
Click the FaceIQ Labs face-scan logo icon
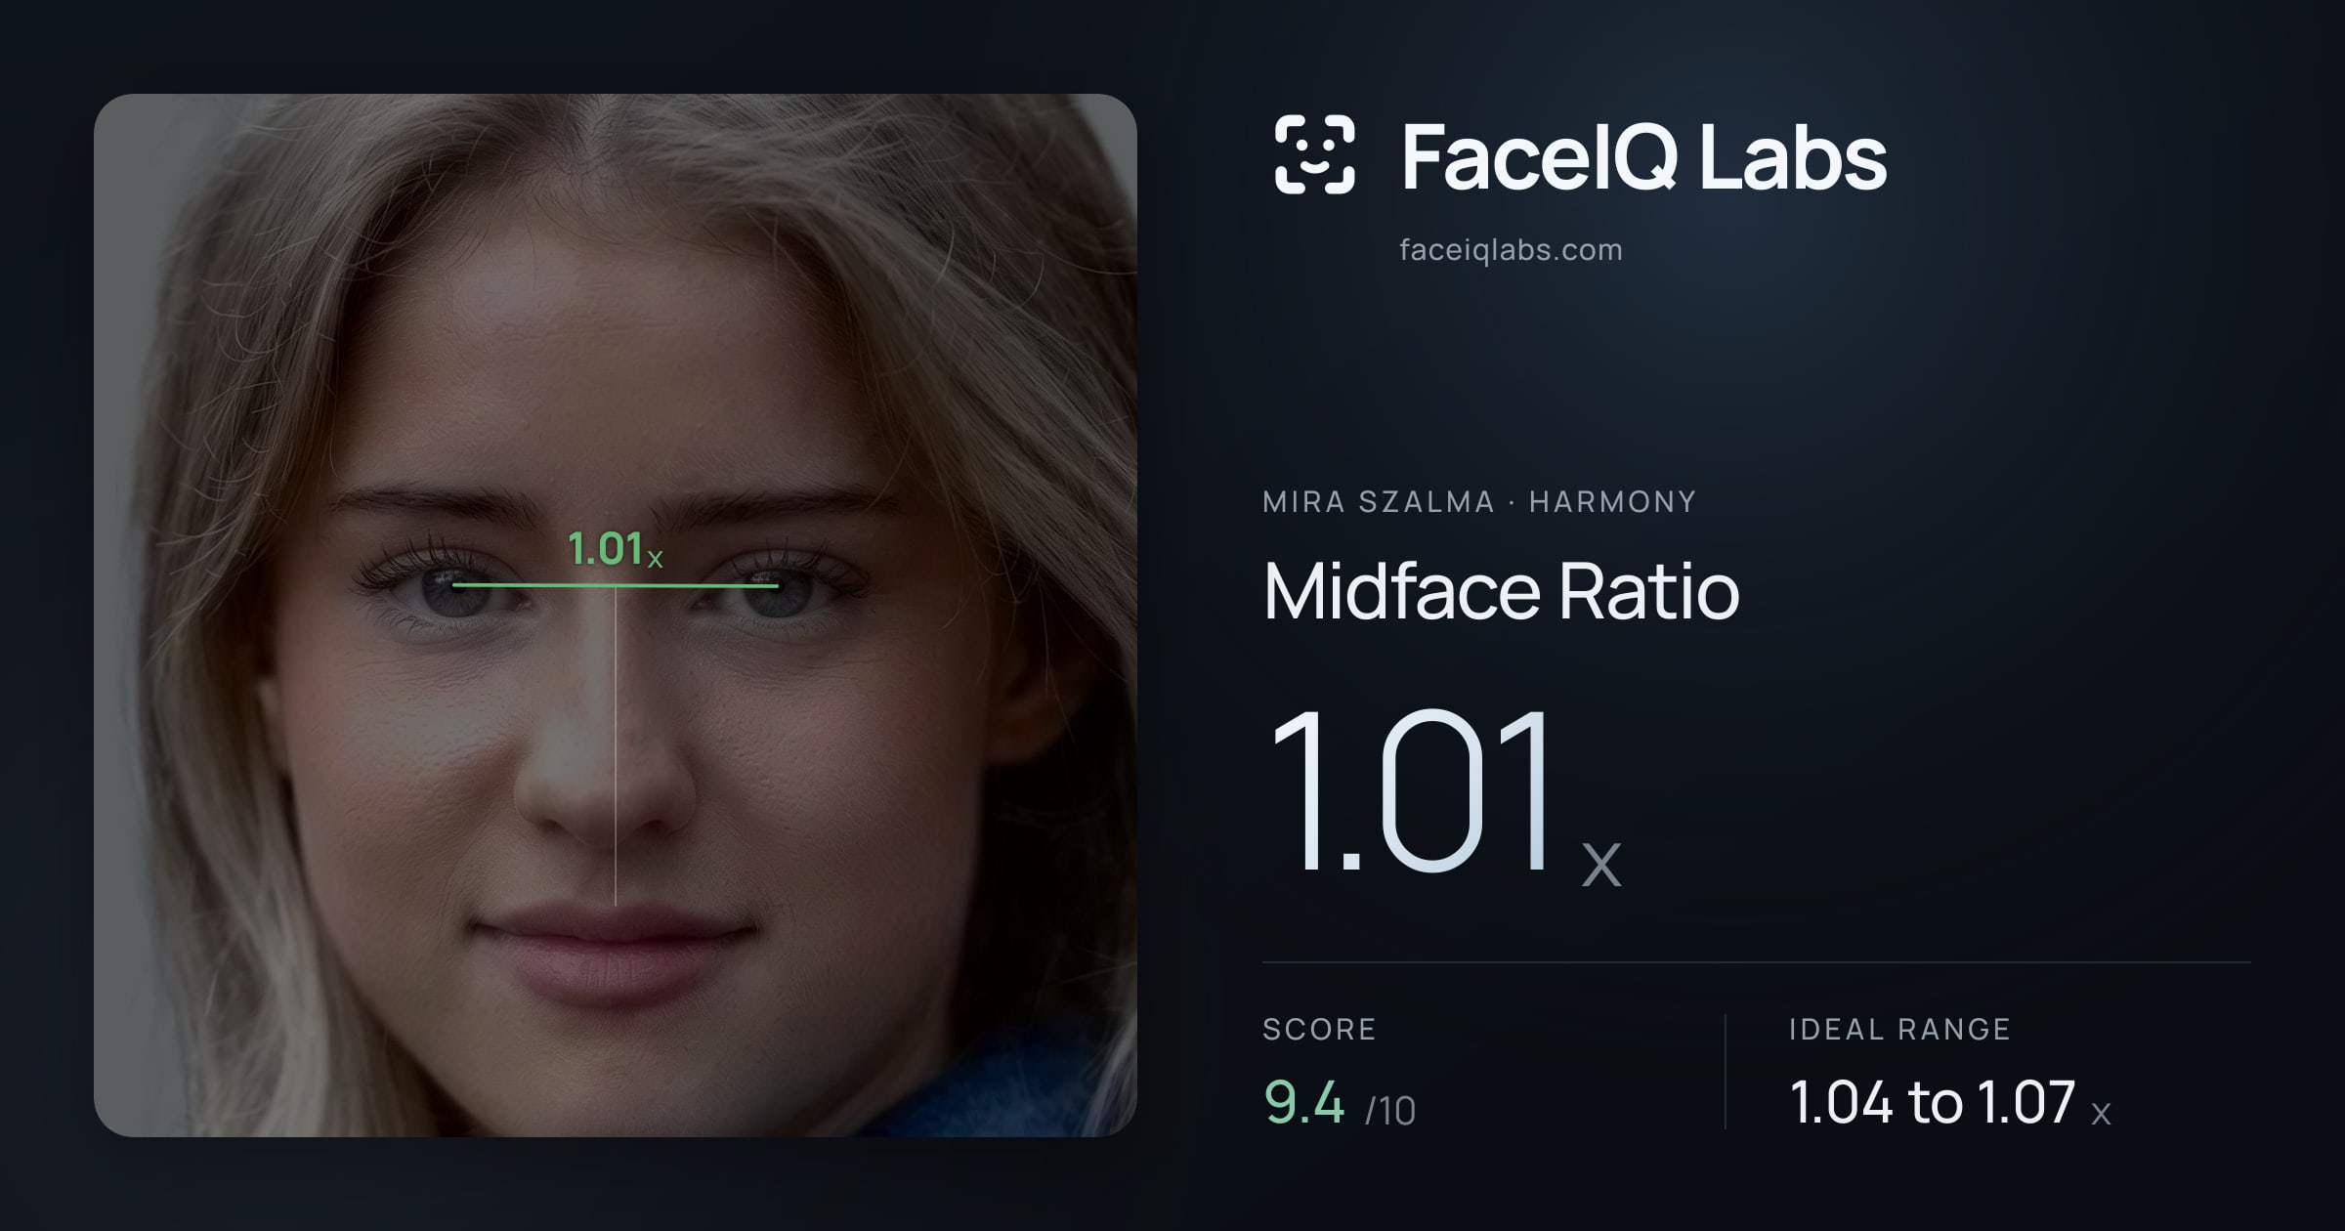1315,154
